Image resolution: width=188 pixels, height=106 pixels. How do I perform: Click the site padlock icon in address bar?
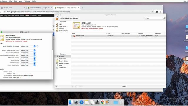5,12
